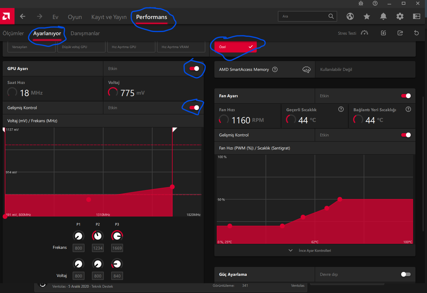This screenshot has height=293, width=427.
Task: Start the Stres Testi gauge icon
Action: coord(364,33)
